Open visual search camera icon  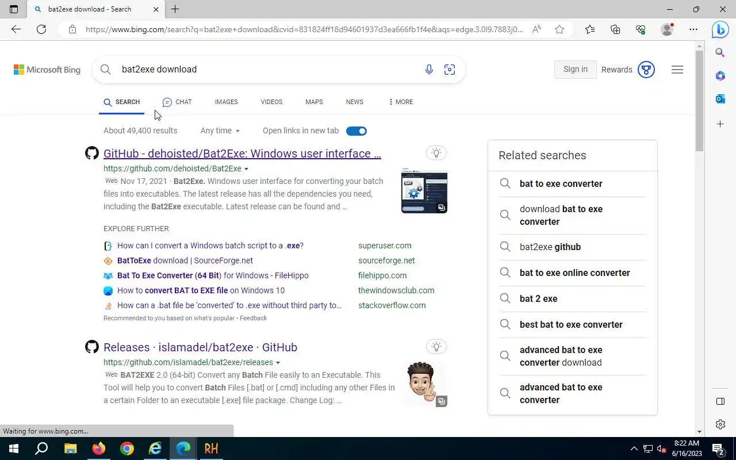click(450, 70)
